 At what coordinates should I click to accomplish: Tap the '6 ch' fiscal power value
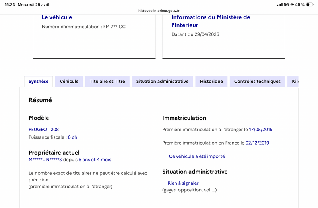[x=72, y=137]
